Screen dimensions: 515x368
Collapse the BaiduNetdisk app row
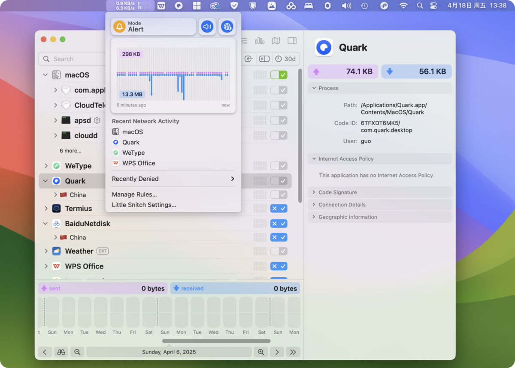45,224
